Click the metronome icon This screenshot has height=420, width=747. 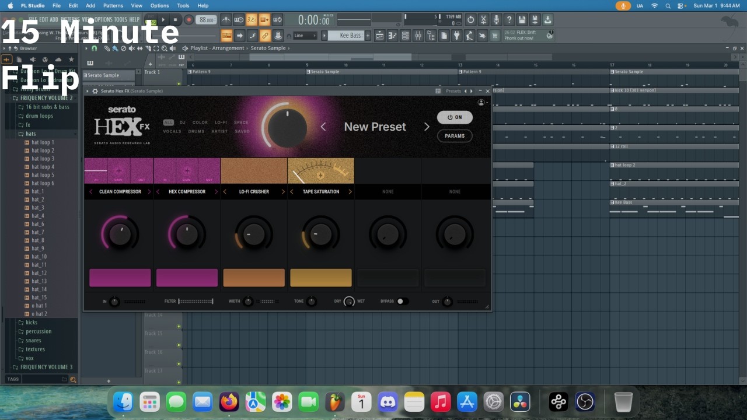(x=226, y=19)
